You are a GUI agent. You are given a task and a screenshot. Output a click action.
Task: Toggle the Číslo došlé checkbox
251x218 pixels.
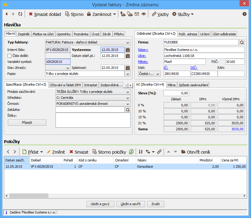9,56
